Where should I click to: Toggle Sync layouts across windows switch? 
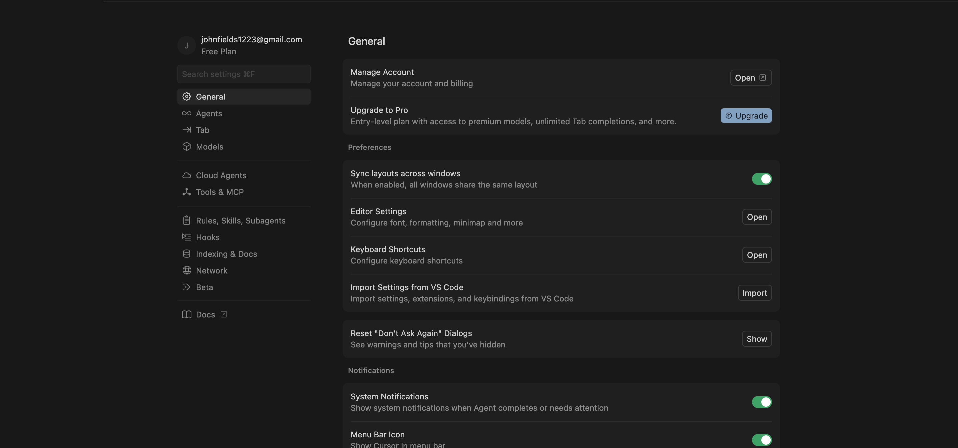tap(761, 179)
